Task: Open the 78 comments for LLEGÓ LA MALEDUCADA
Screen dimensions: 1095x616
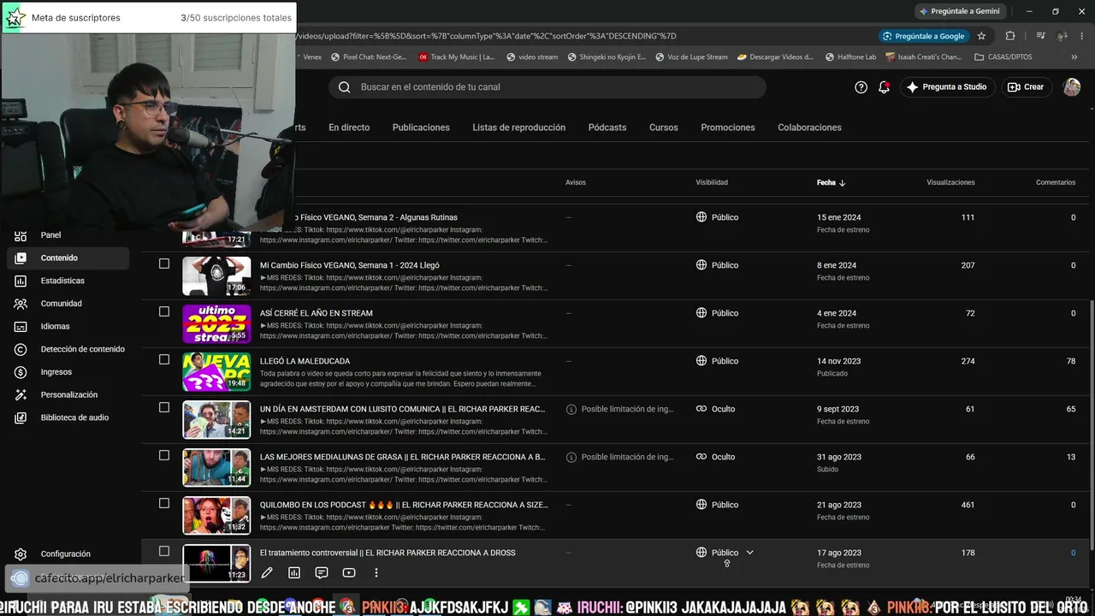Action: click(x=1070, y=361)
